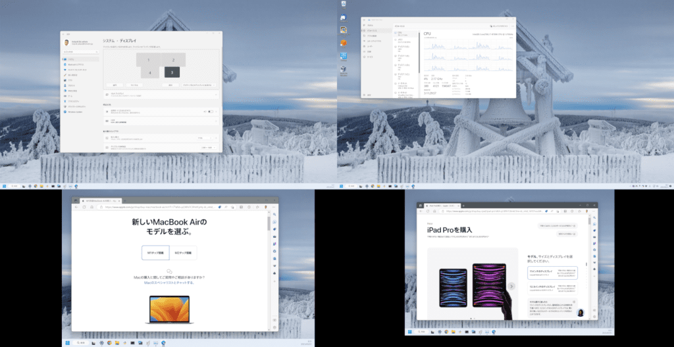
Task: Open アクセシビリティ in Settings sidebar
Action: 80,101
